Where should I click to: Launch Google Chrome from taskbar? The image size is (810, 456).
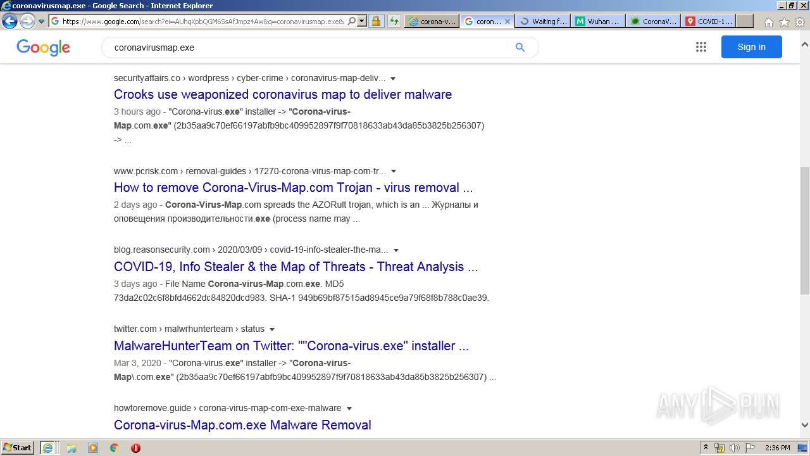114,448
